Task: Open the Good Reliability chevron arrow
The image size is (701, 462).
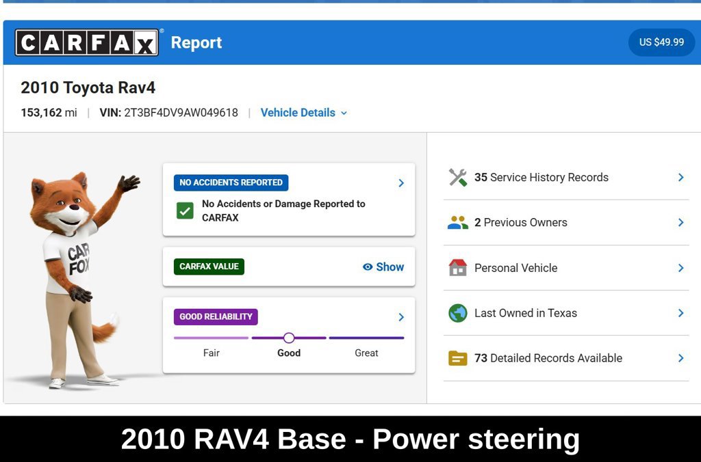Action: [x=401, y=317]
